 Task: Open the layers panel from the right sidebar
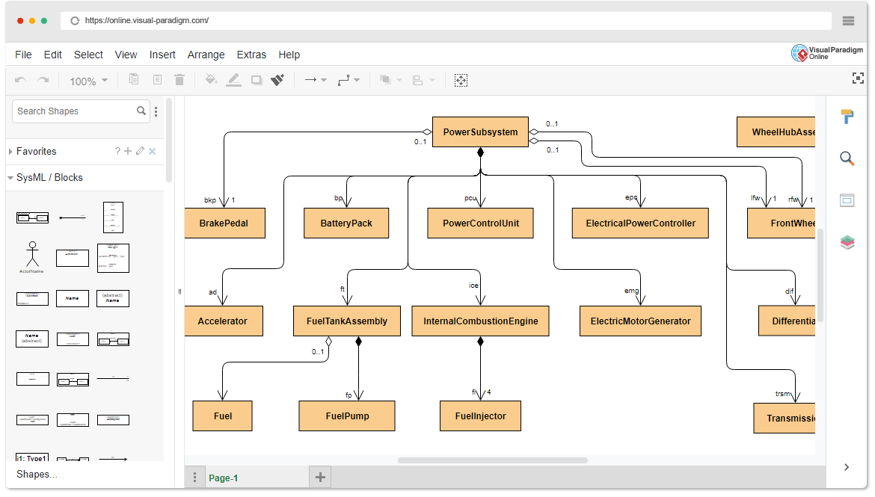coord(847,242)
